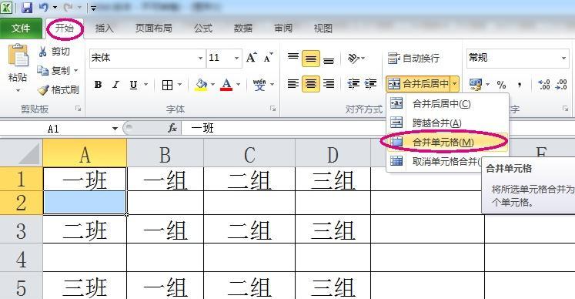575x299 pixels.
Task: Toggle middle vertical alignment
Action: coord(311,58)
